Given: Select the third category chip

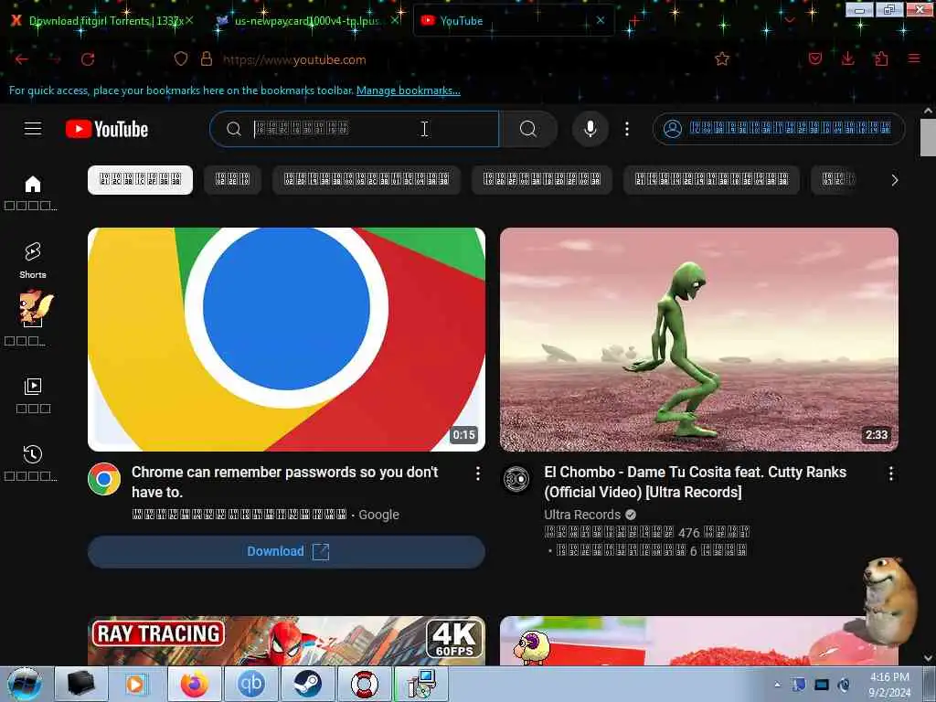Looking at the screenshot, I should 367,180.
